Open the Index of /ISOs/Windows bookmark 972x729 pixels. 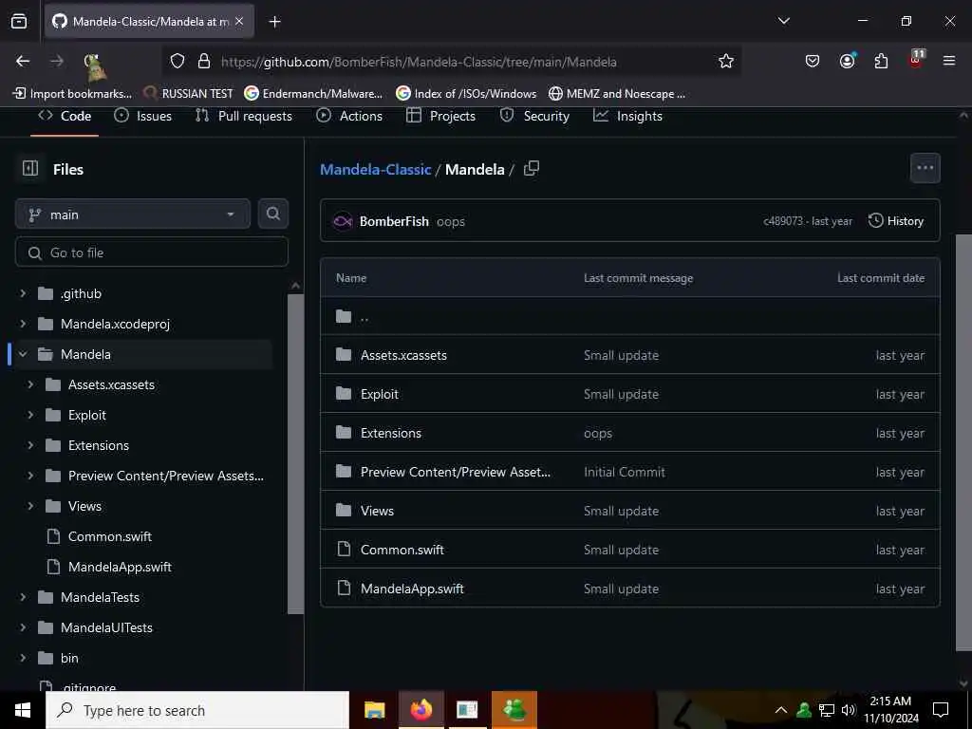[x=466, y=94]
